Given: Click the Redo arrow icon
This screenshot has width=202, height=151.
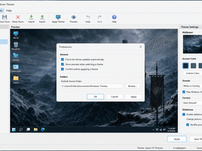Looking at the screenshot, I should (x=99, y=17).
